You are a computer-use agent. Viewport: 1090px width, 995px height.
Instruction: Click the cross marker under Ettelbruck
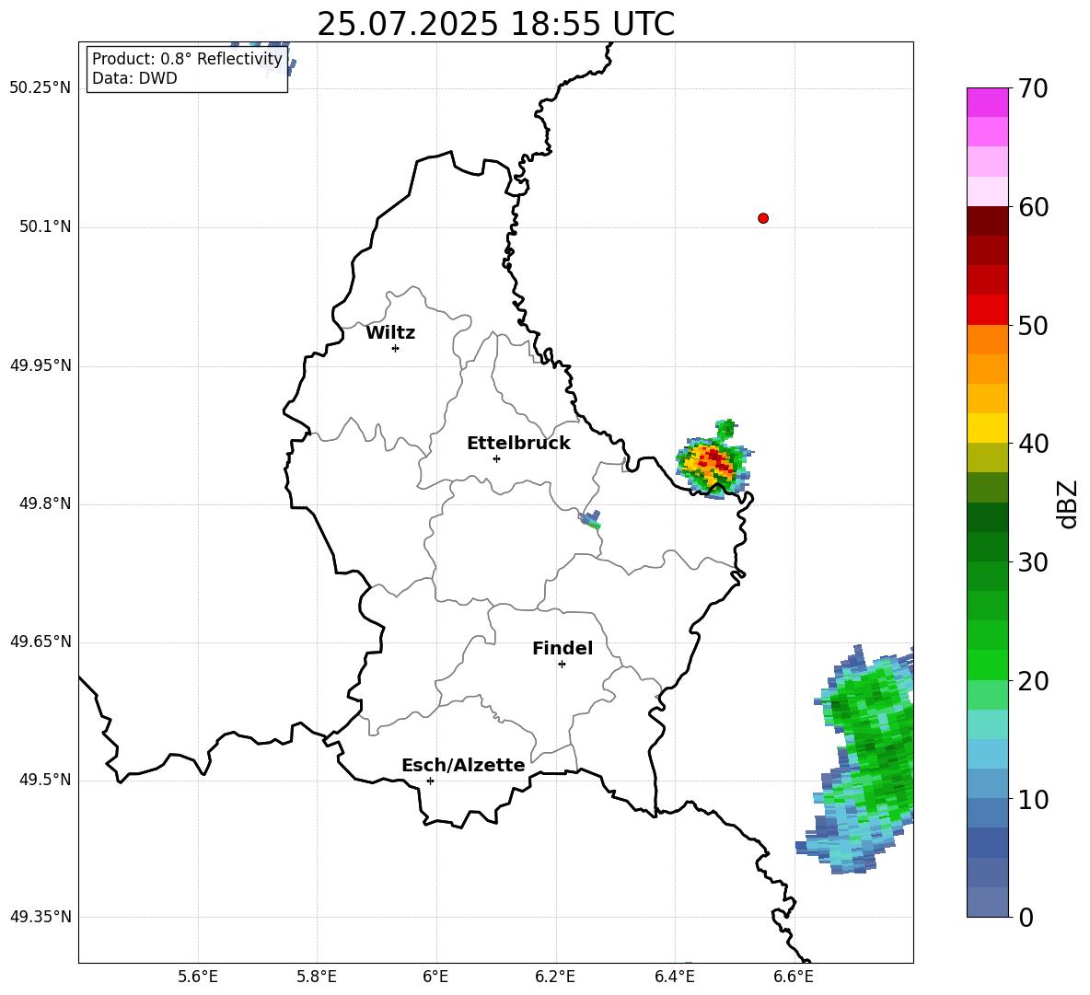(496, 458)
